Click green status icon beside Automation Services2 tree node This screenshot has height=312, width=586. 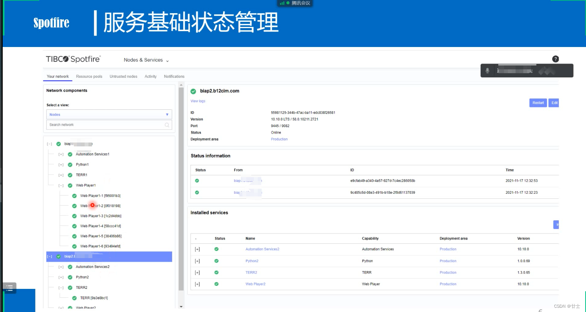(70, 267)
